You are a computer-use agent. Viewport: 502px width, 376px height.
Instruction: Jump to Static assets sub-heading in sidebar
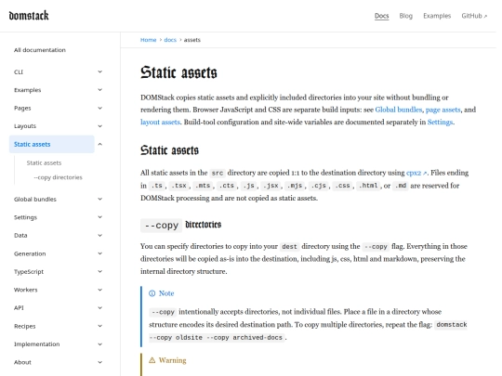pyautogui.click(x=44, y=162)
